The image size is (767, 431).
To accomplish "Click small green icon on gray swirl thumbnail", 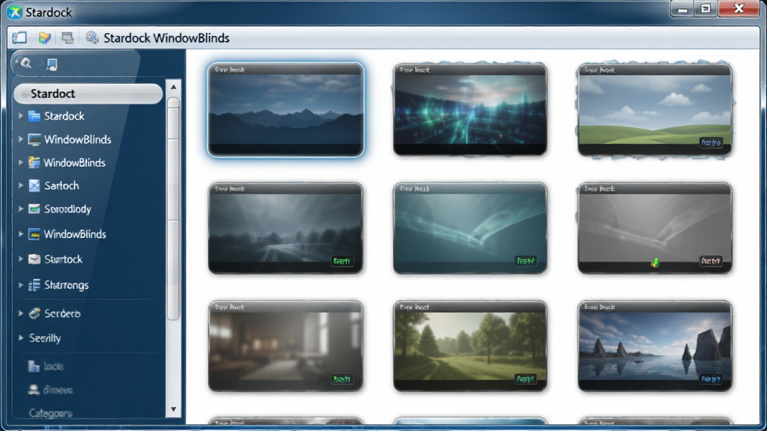I will click(x=655, y=263).
